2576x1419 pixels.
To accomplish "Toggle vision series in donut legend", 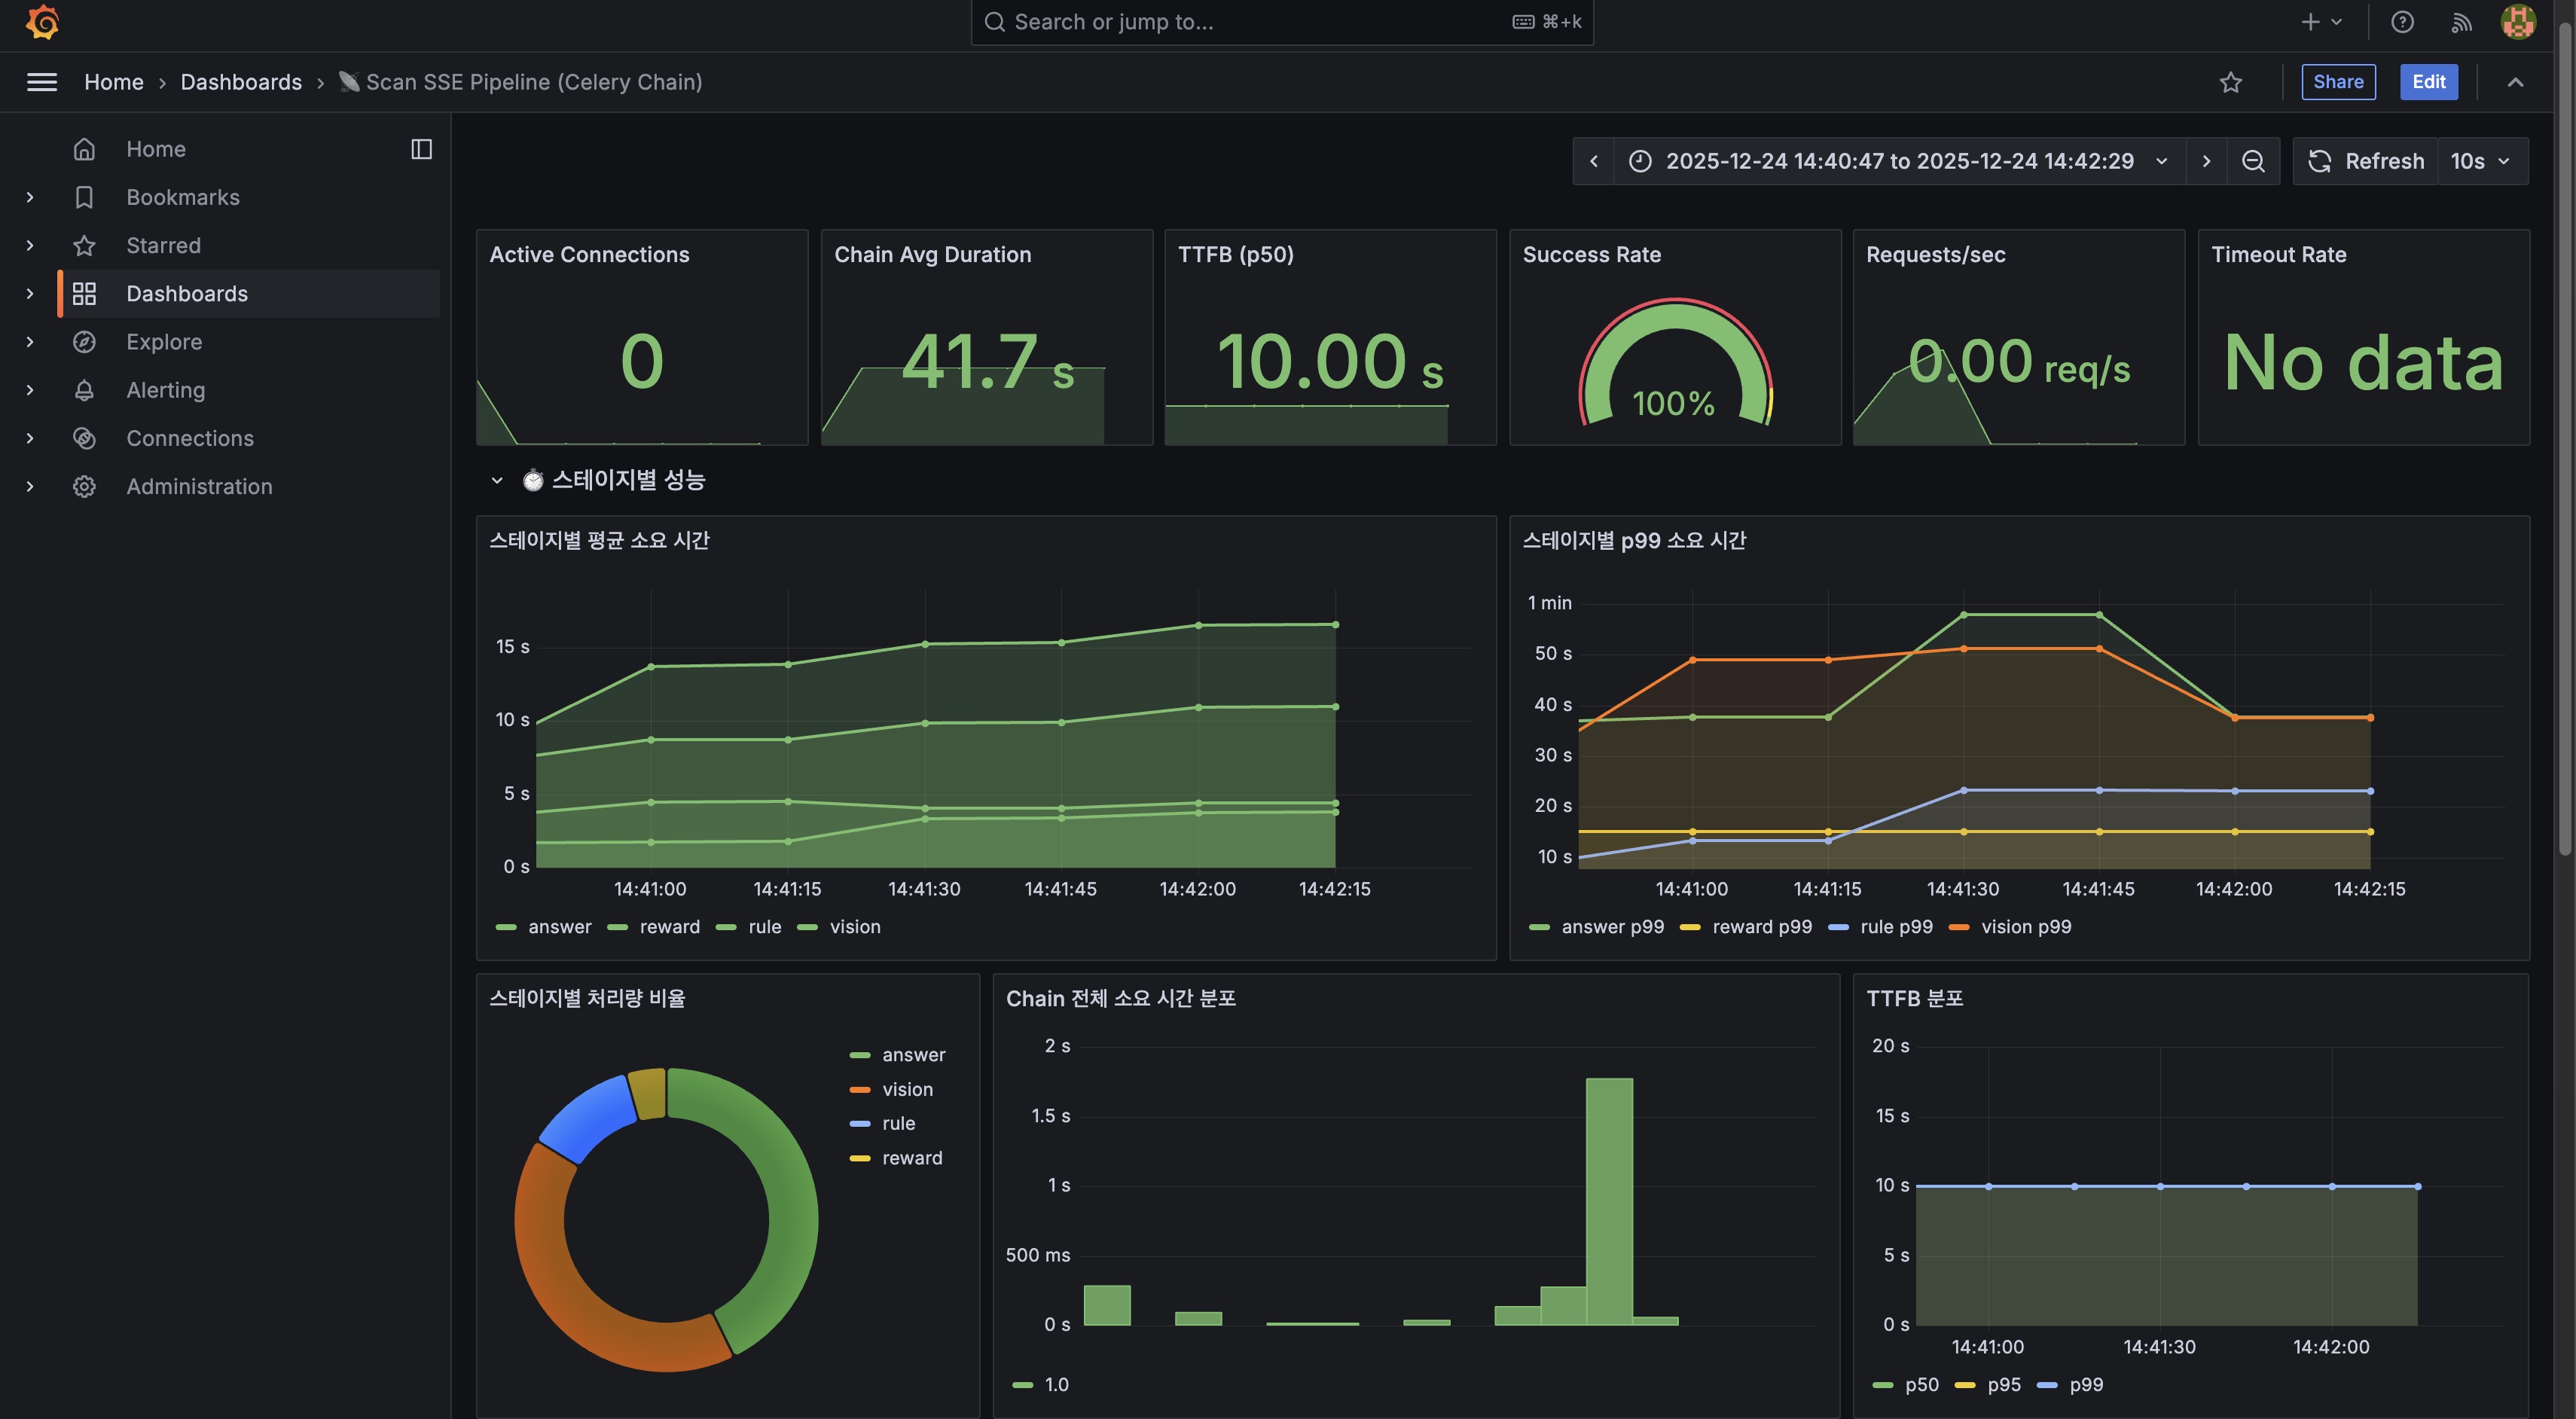I will [x=906, y=1089].
